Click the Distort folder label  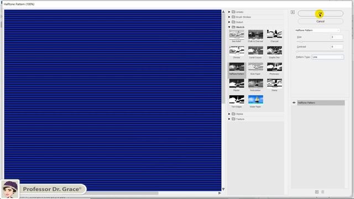pyautogui.click(x=240, y=22)
